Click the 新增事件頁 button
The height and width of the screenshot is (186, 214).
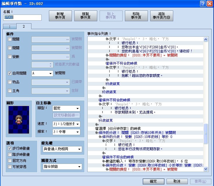coord(60,16)
